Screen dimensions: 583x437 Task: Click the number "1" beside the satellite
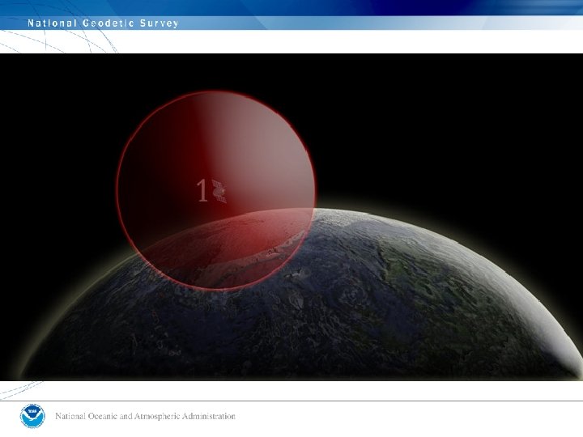pyautogui.click(x=202, y=191)
